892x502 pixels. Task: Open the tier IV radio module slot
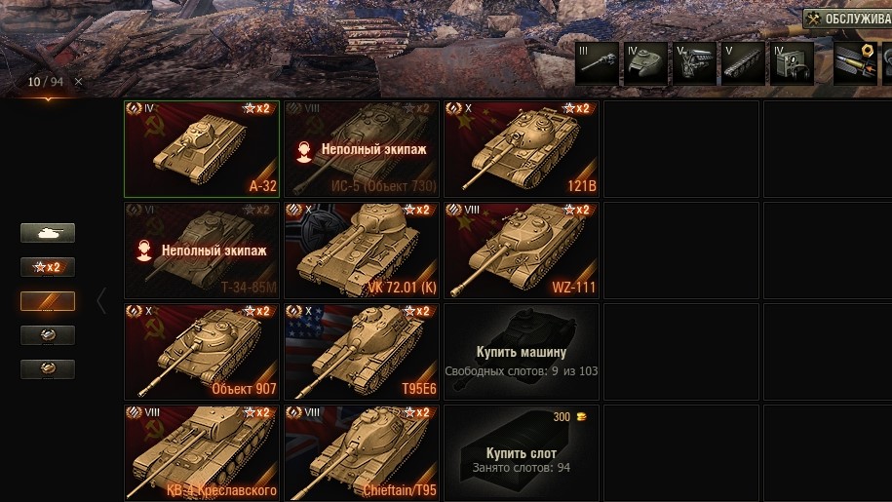click(793, 63)
